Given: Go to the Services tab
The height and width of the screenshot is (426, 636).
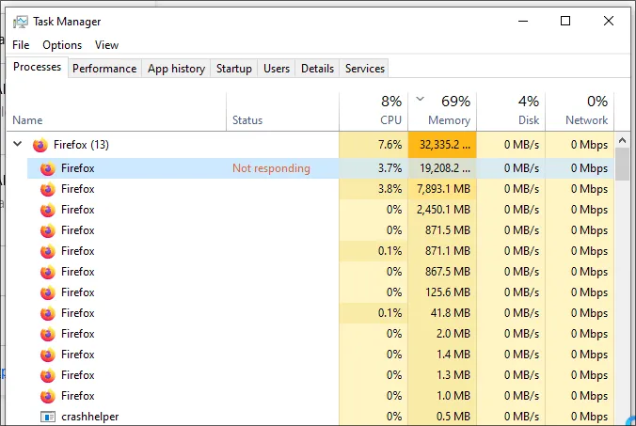Looking at the screenshot, I should click(365, 69).
